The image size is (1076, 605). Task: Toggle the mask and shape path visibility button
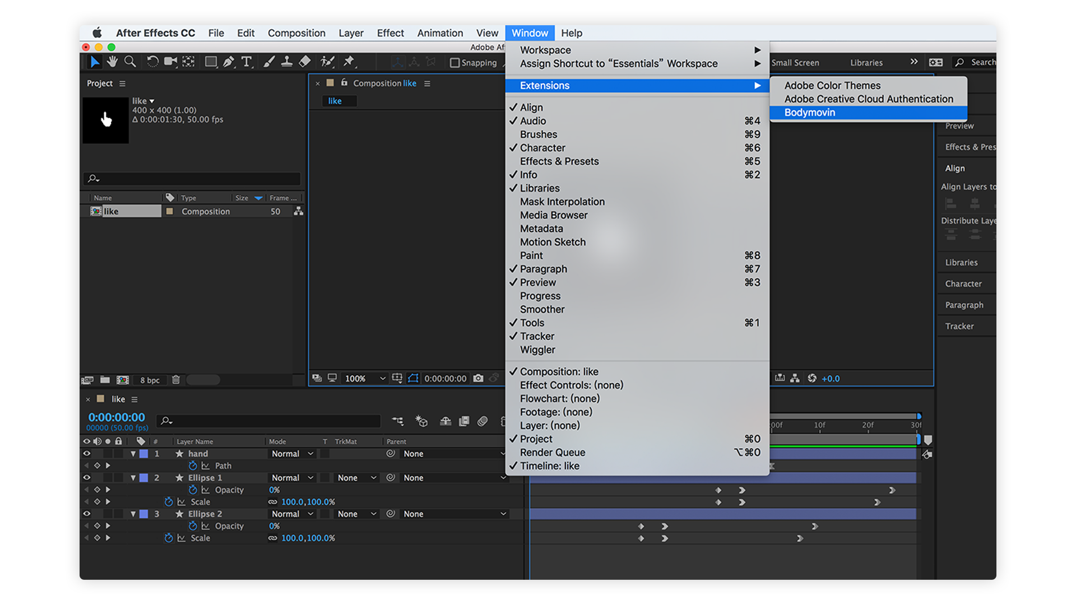(x=413, y=378)
